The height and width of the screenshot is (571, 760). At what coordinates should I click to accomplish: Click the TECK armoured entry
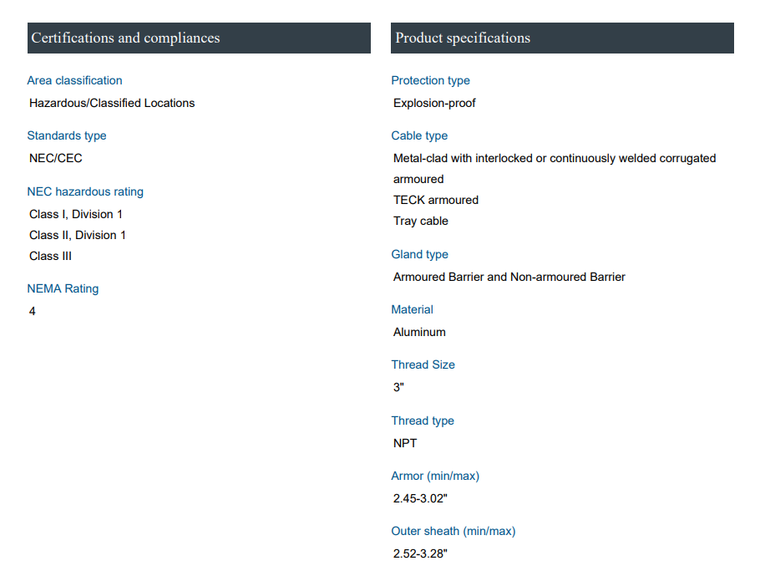(x=436, y=200)
